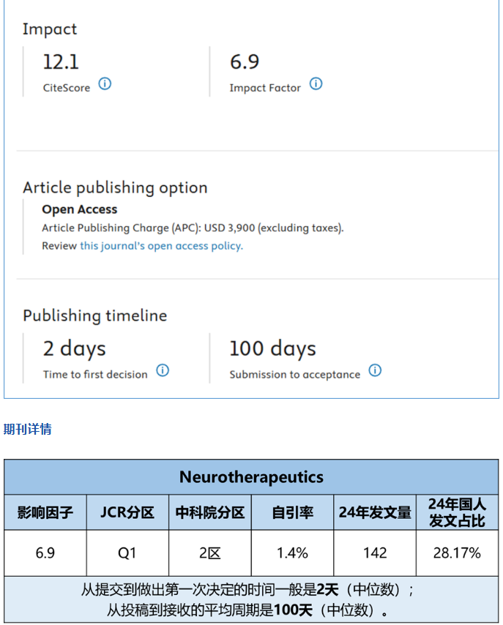Select the 12.1 CiteScore value

point(61,62)
